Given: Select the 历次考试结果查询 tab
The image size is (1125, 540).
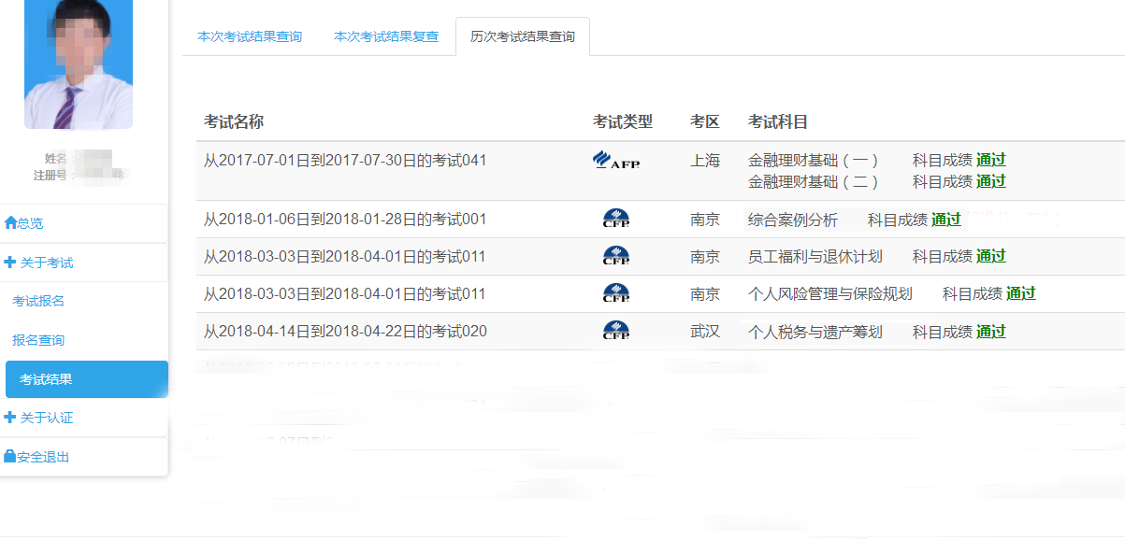Looking at the screenshot, I should click(523, 37).
